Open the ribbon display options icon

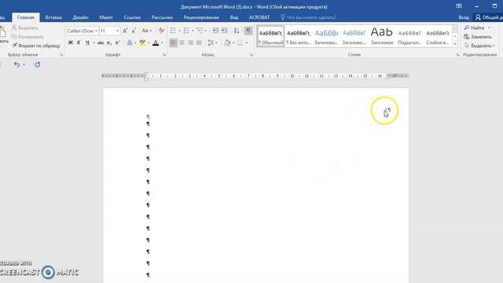(459, 6)
